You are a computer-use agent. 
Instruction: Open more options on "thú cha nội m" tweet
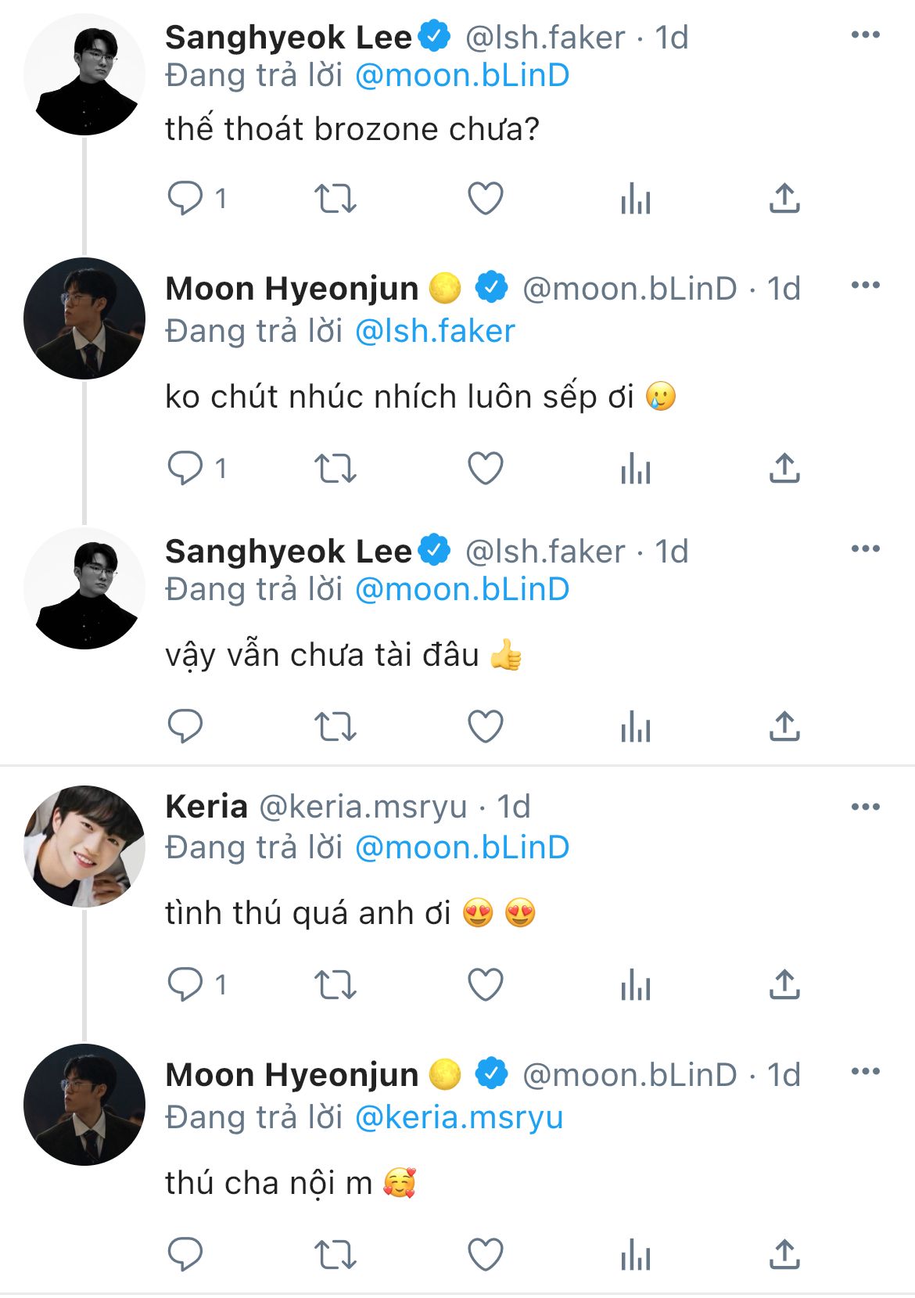(865, 1071)
